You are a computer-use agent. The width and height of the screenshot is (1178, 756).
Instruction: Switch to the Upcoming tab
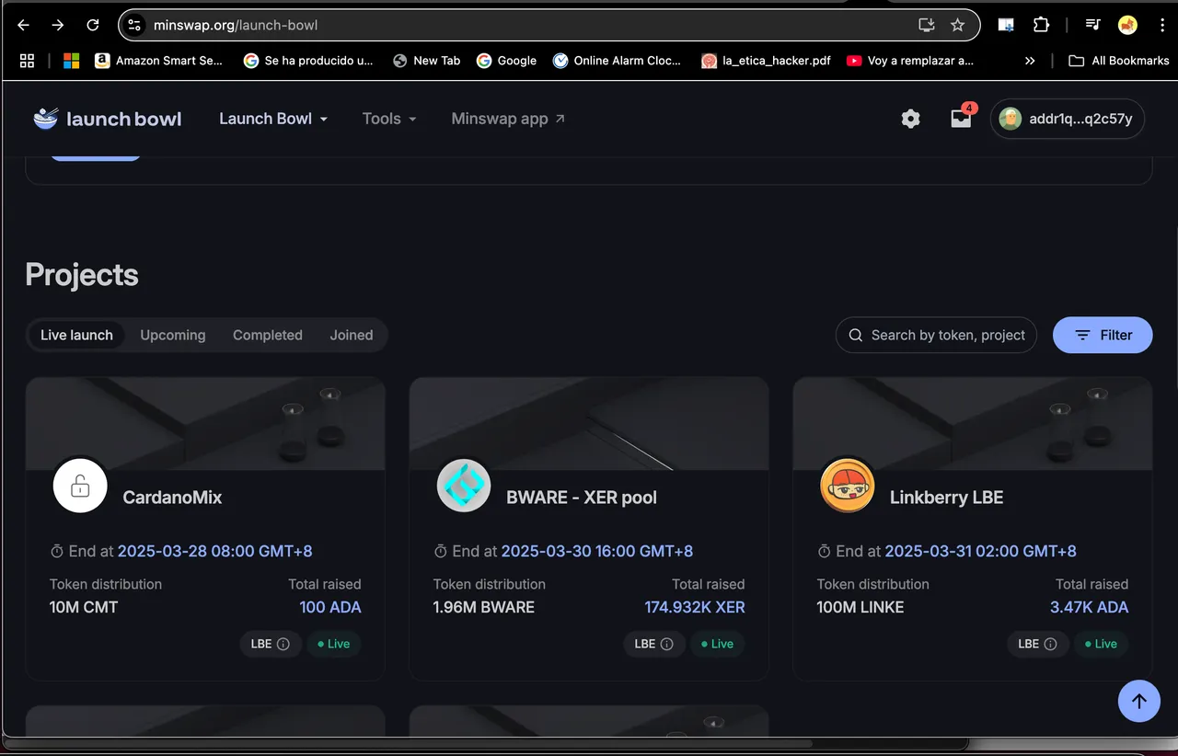click(x=173, y=335)
